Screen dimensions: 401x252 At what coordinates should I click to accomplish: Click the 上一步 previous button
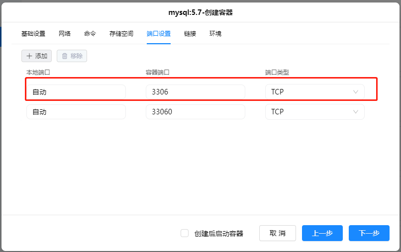(x=322, y=233)
